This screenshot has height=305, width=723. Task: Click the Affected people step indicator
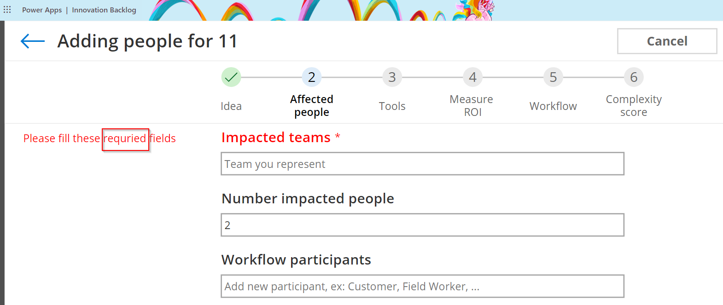tap(311, 77)
